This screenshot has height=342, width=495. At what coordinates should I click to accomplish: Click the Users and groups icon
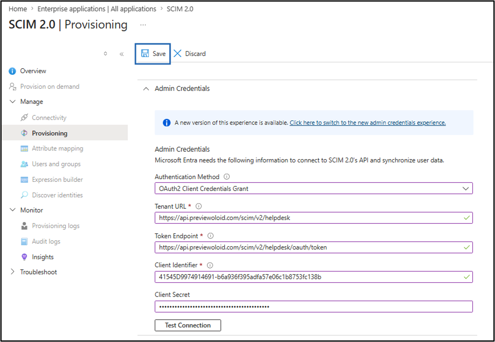click(x=25, y=164)
